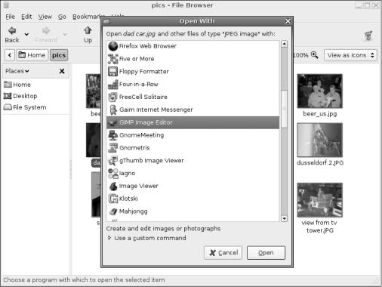Viewport: 382px width, 287px height.
Task: Click the Gaim Internet Messenger icon
Action: coord(113,110)
